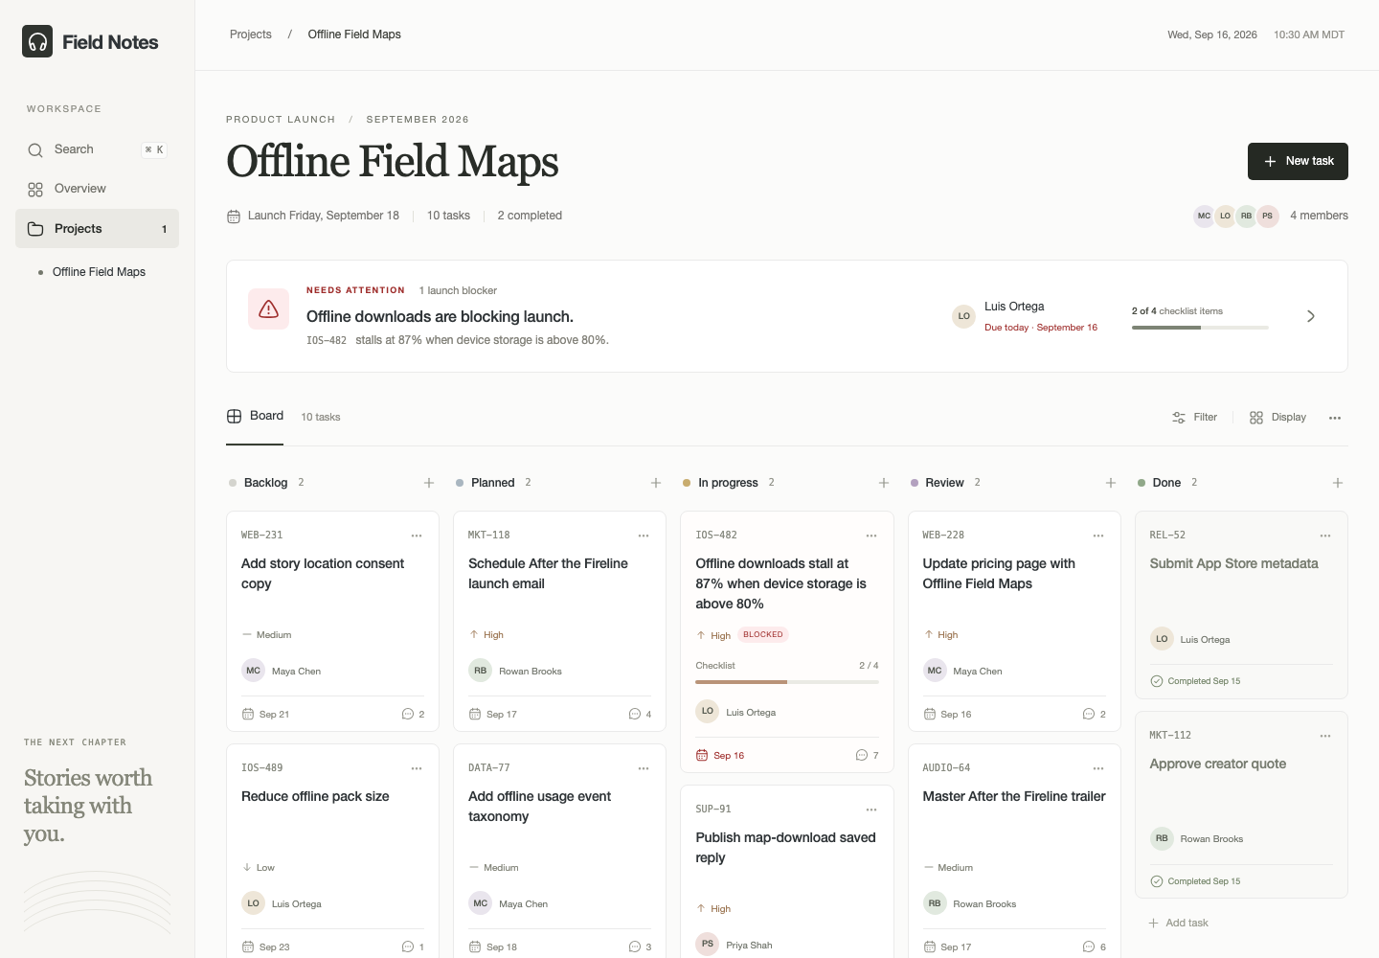Screen dimensions: 1379x958
Task: Open the red warning alert icon
Action: (269, 309)
